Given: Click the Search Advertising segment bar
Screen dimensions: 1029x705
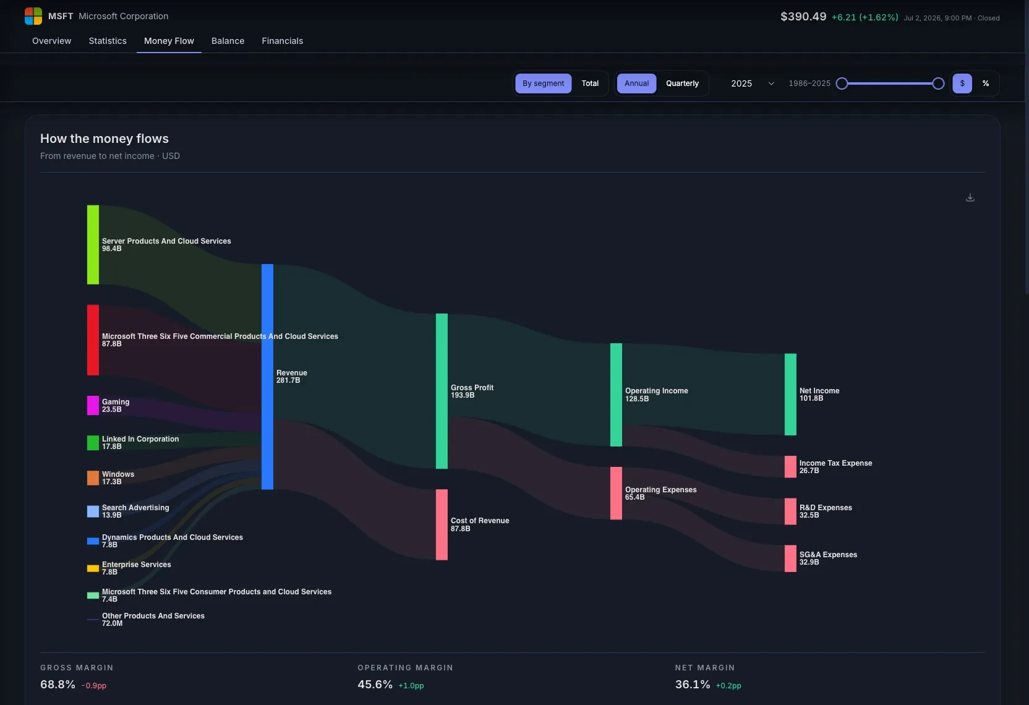Looking at the screenshot, I should pos(93,511).
